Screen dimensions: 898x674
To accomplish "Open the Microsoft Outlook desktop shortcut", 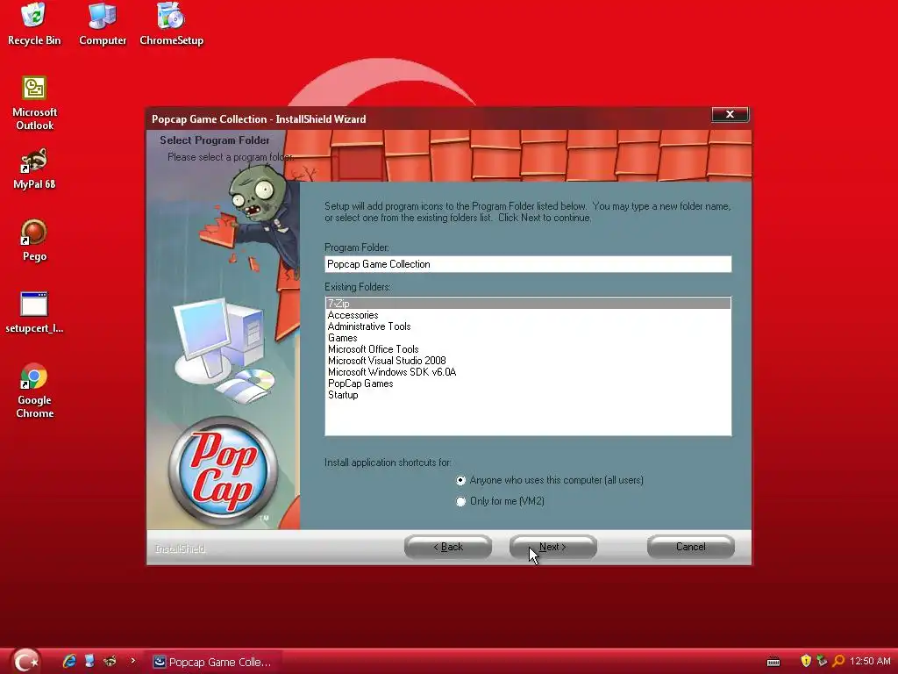I will 34,104.
